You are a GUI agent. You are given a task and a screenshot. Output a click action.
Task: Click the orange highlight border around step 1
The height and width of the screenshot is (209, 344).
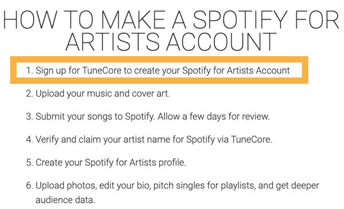[x=159, y=59]
